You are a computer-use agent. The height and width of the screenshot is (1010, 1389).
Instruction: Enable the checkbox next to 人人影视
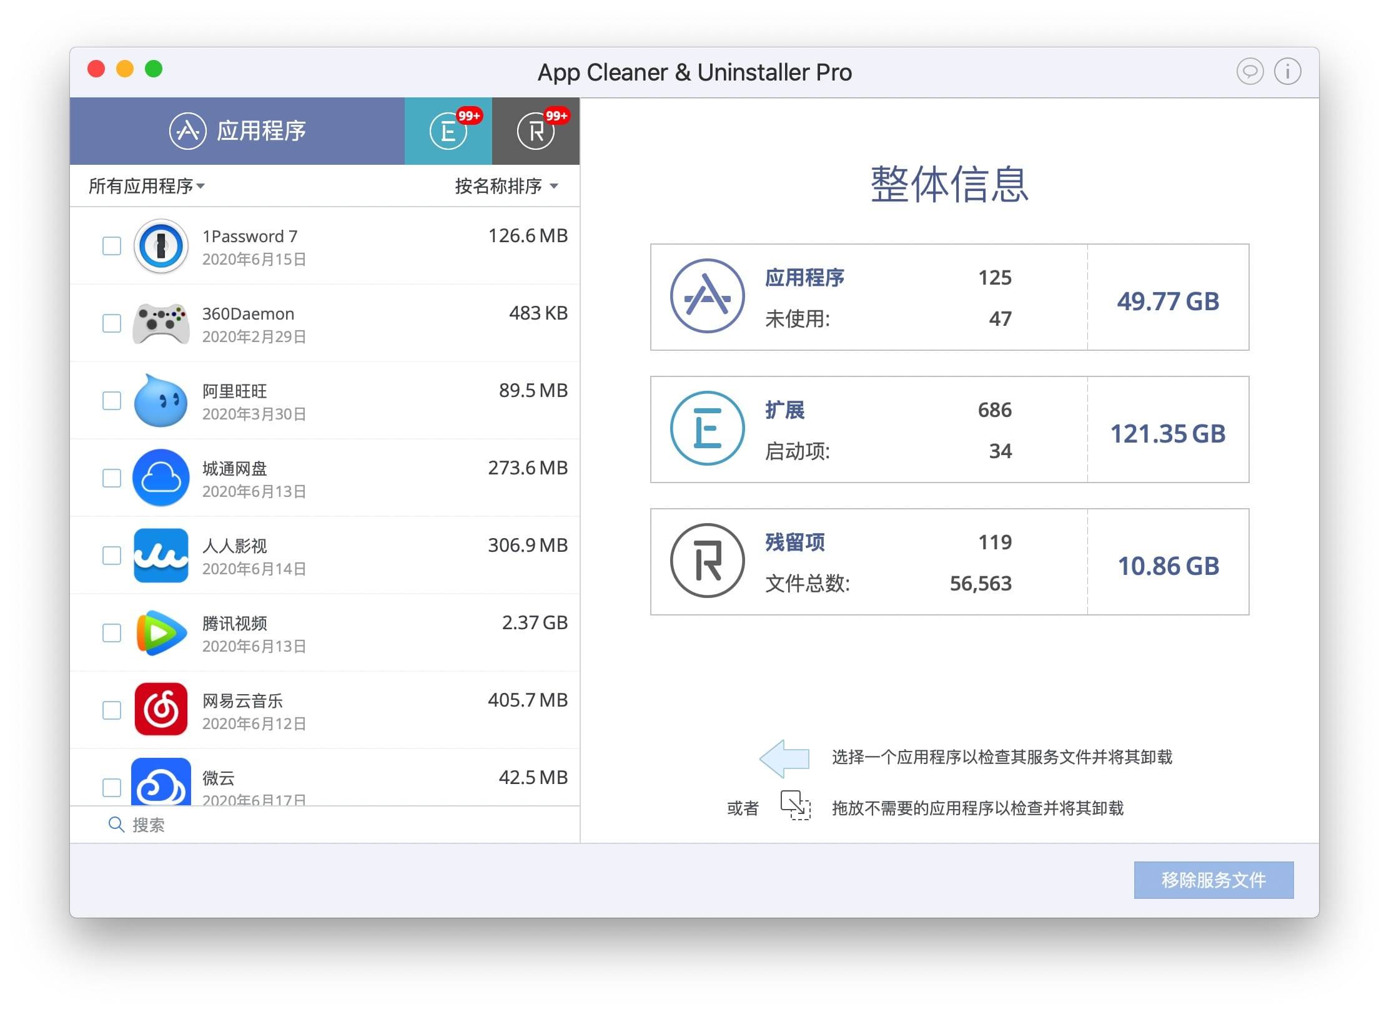tap(112, 556)
